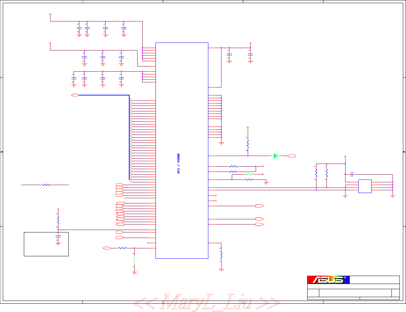The height and width of the screenshot is (312, 406).
Task: Select the horizontal green resistor symbol
Action: coord(249,174)
